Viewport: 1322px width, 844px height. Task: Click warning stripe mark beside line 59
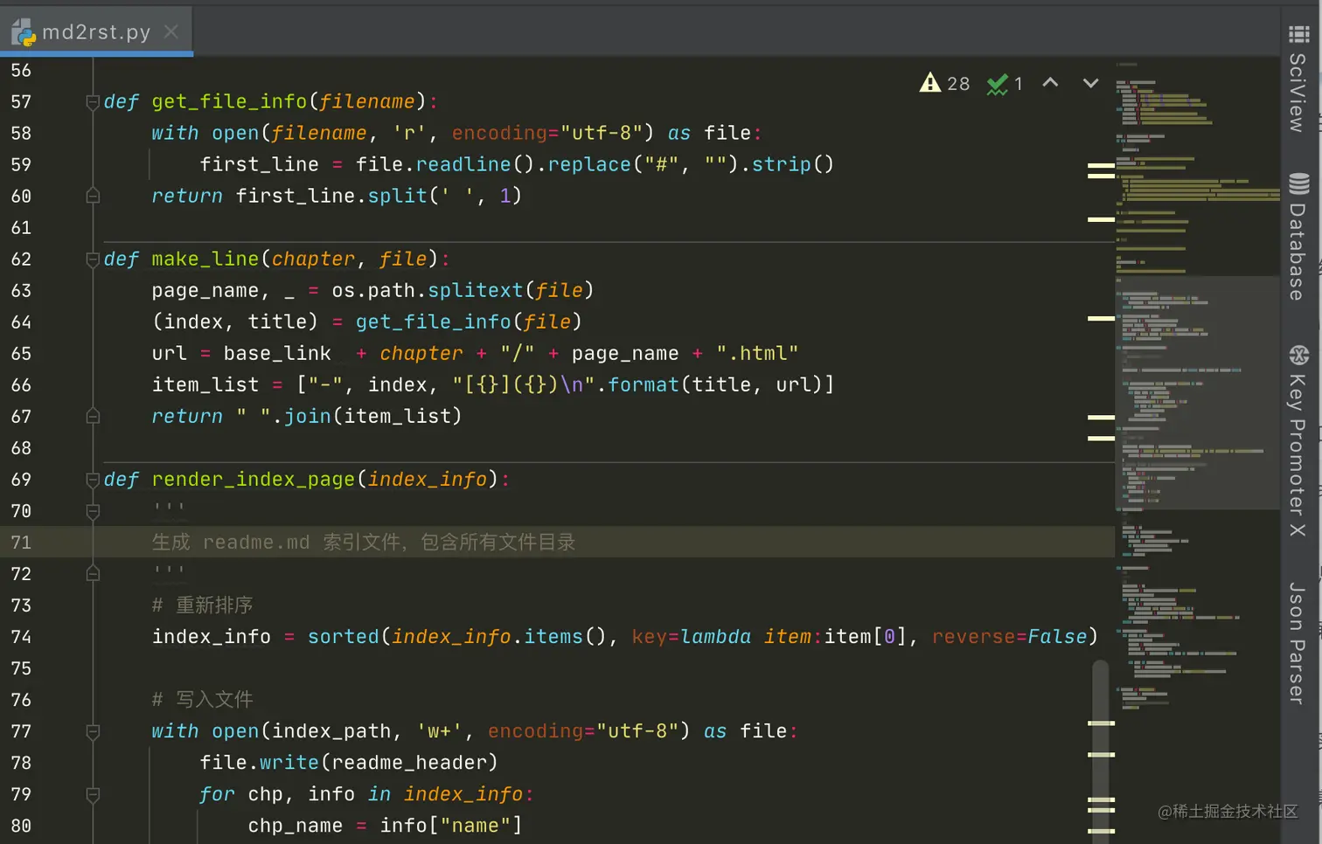tap(1101, 164)
